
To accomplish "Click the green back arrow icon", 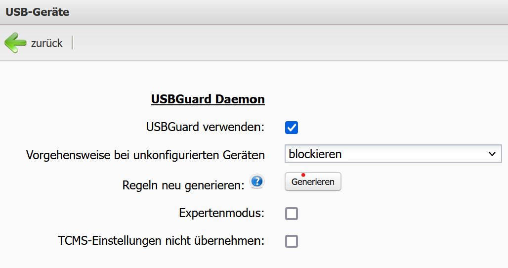I will coord(15,43).
